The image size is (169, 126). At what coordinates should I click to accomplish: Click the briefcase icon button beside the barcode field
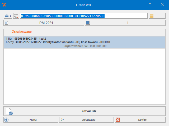point(8,16)
